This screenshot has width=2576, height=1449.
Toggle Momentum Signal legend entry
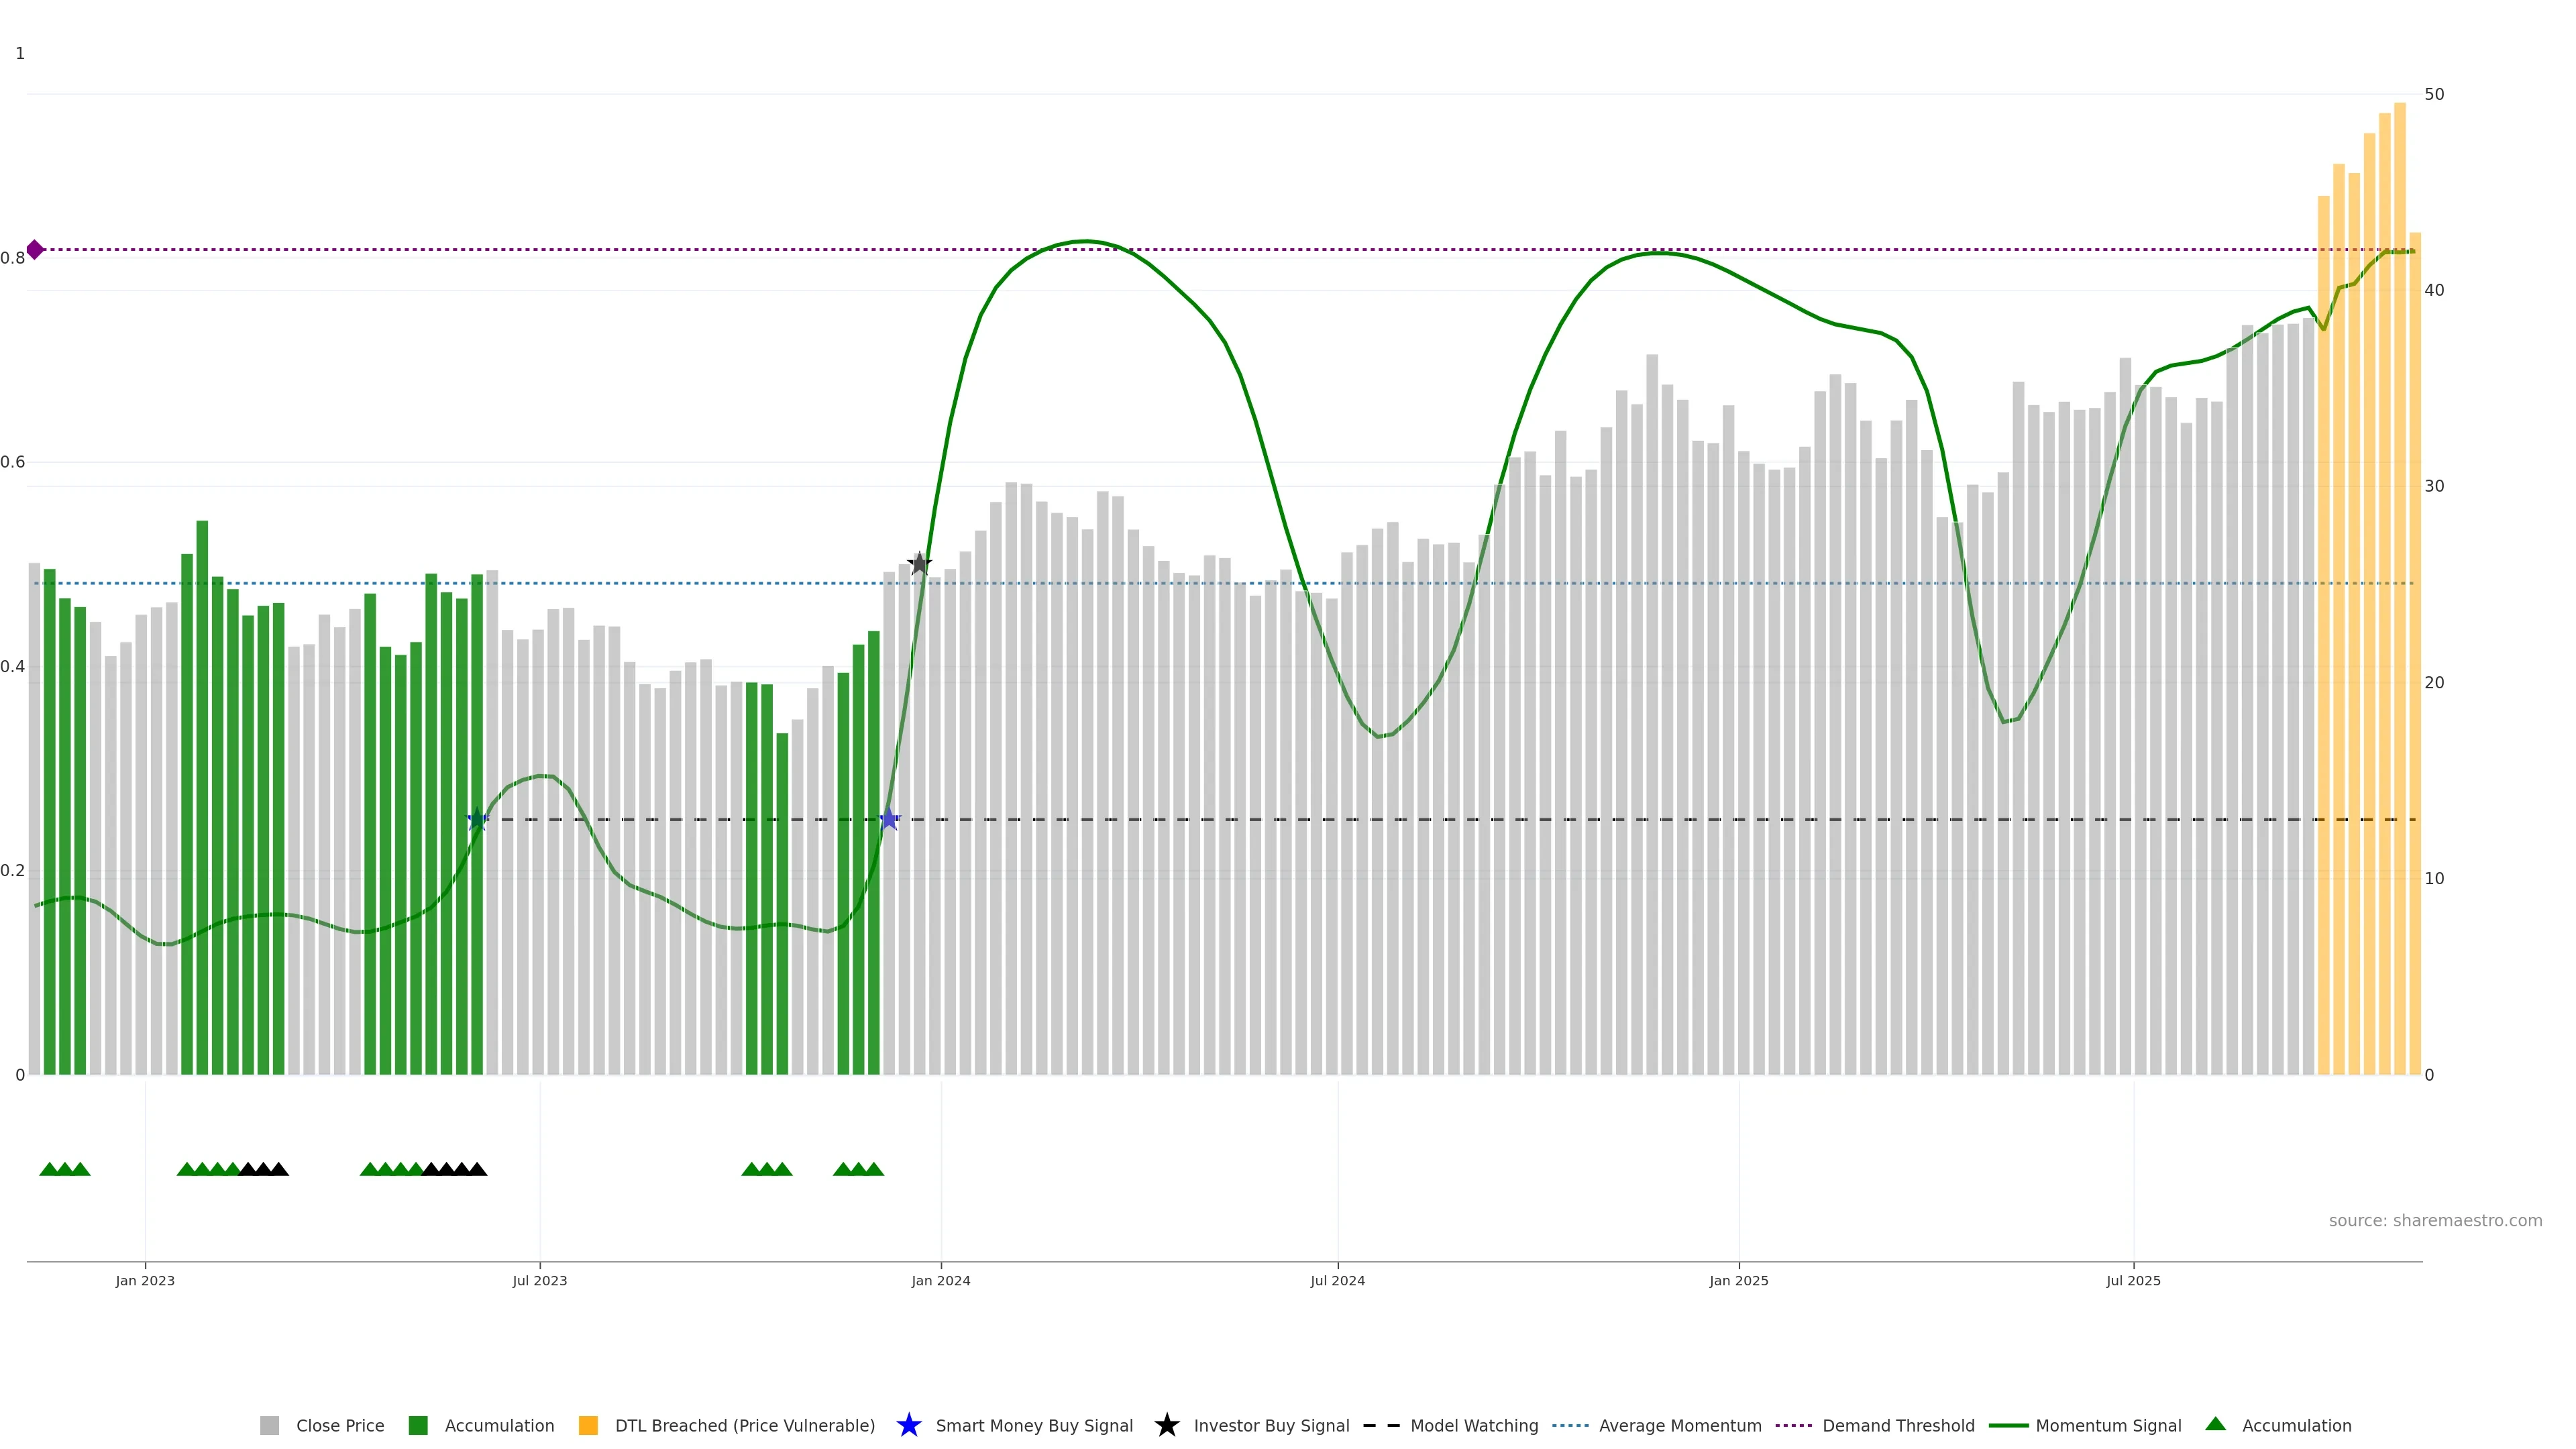pyautogui.click(x=2108, y=1426)
